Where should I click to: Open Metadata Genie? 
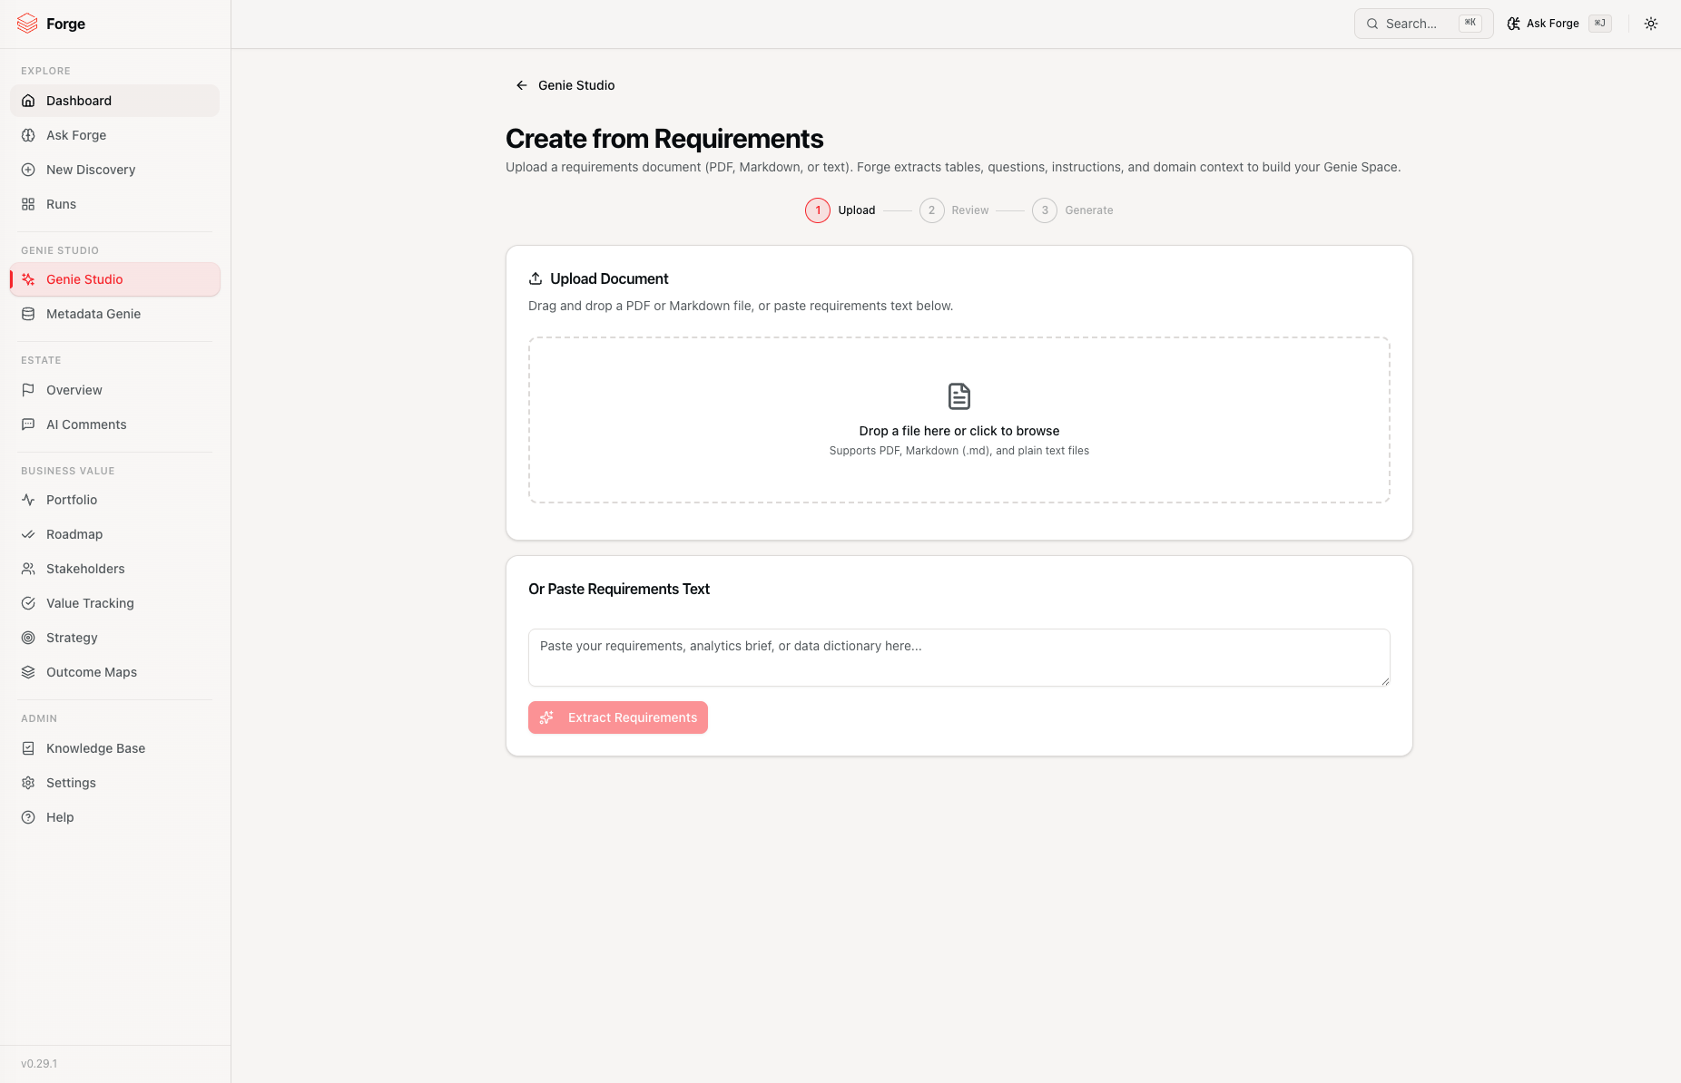click(x=114, y=314)
